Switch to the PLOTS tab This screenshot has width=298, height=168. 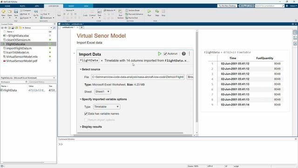[22, 6]
